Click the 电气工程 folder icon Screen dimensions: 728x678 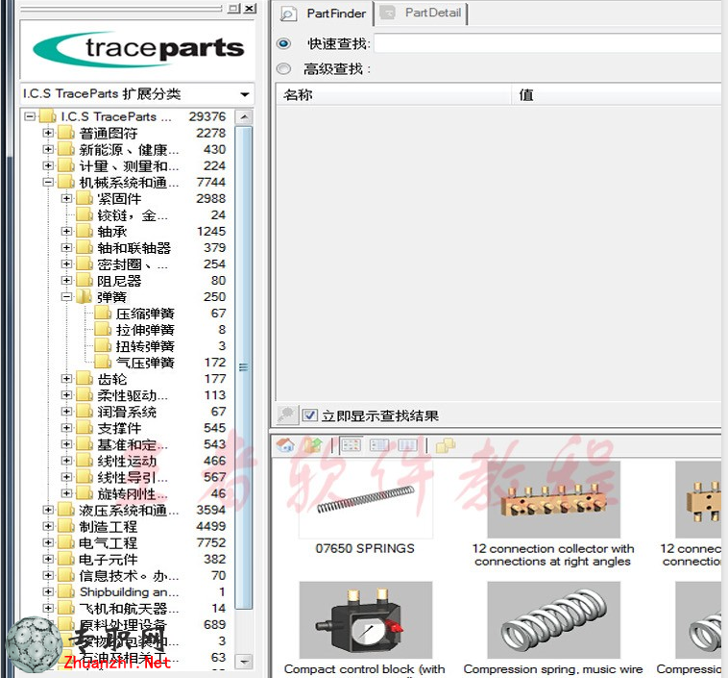(66, 542)
